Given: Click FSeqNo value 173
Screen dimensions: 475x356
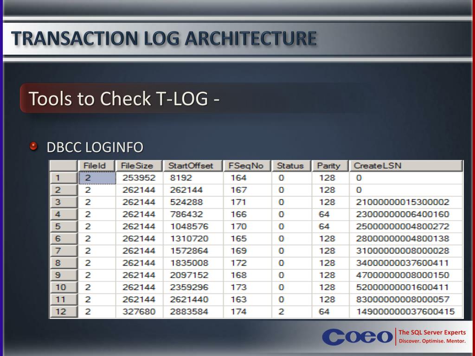Looking at the screenshot, I should [238, 287].
